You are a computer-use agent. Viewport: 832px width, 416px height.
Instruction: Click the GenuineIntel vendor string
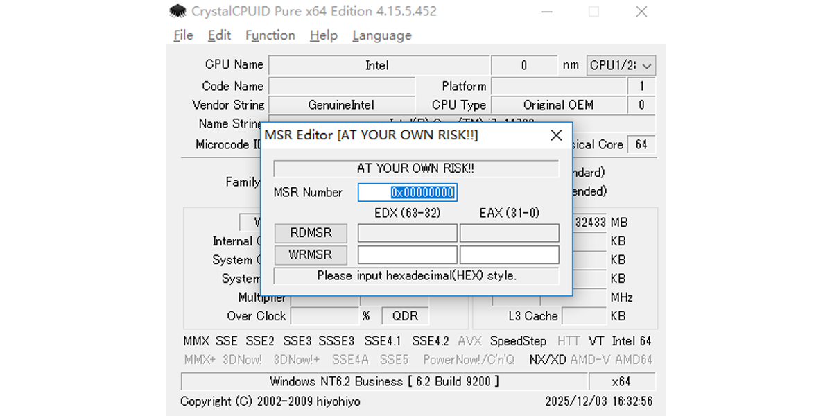pos(341,105)
